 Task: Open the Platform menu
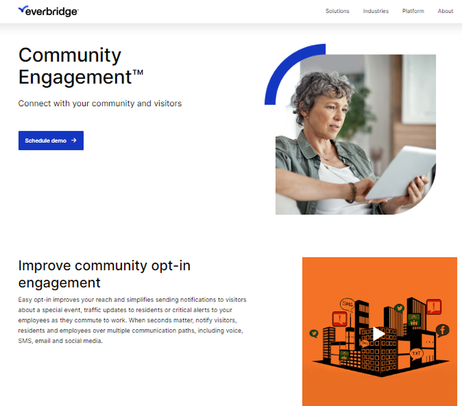click(413, 11)
